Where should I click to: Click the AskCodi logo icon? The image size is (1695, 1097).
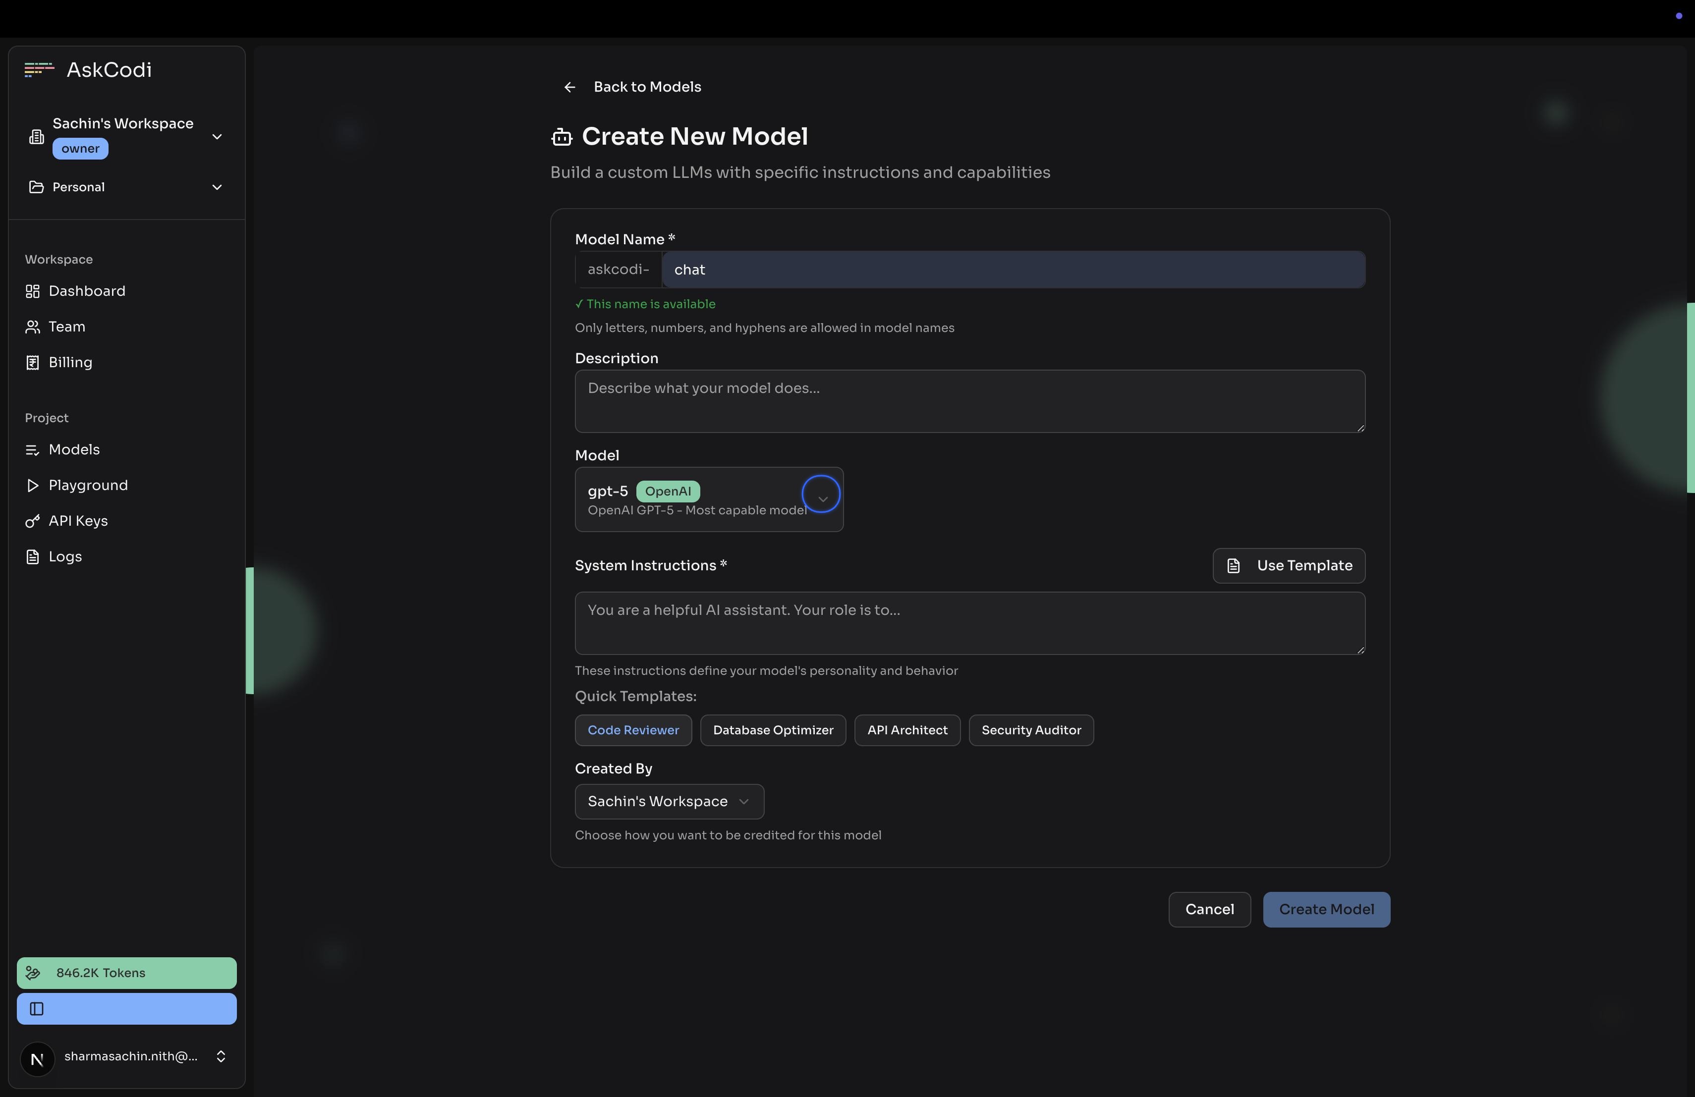click(39, 70)
